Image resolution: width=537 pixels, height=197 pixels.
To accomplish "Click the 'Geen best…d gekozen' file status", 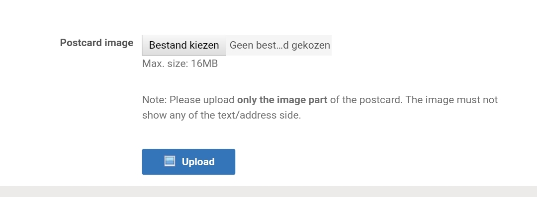I will tap(279, 45).
